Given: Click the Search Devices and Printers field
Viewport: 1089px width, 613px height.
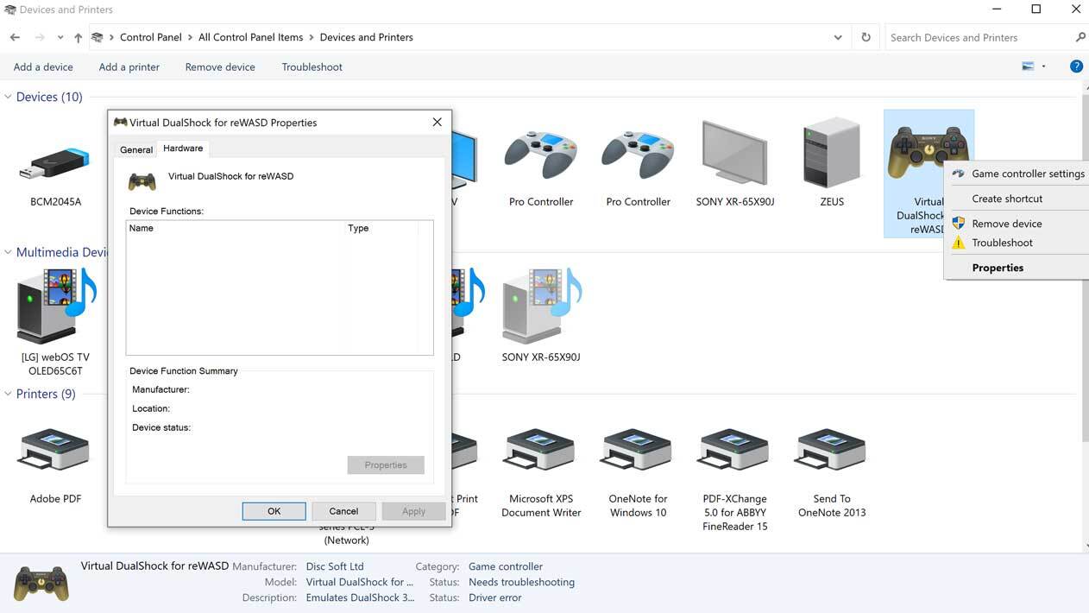Looking at the screenshot, I should pos(979,37).
